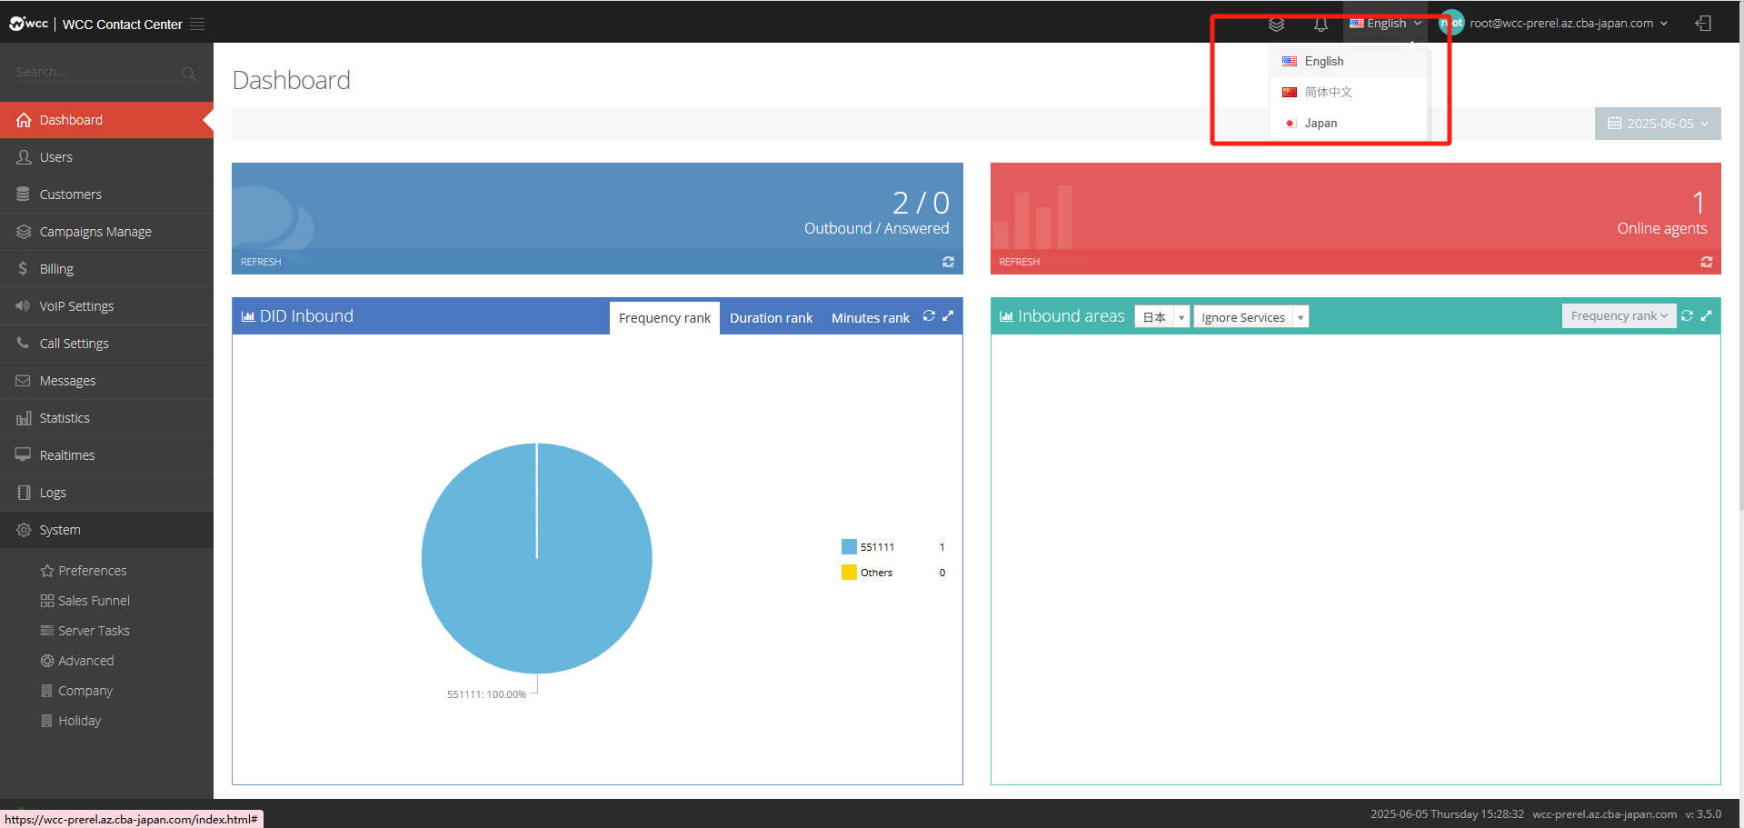Expand the Inbound areas panel fullscreen
This screenshot has height=828, width=1744.
coord(1706,315)
